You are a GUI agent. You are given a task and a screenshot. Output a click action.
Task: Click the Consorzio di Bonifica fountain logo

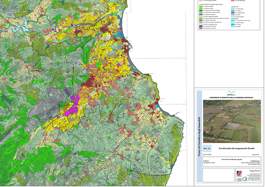[x=231, y=93]
